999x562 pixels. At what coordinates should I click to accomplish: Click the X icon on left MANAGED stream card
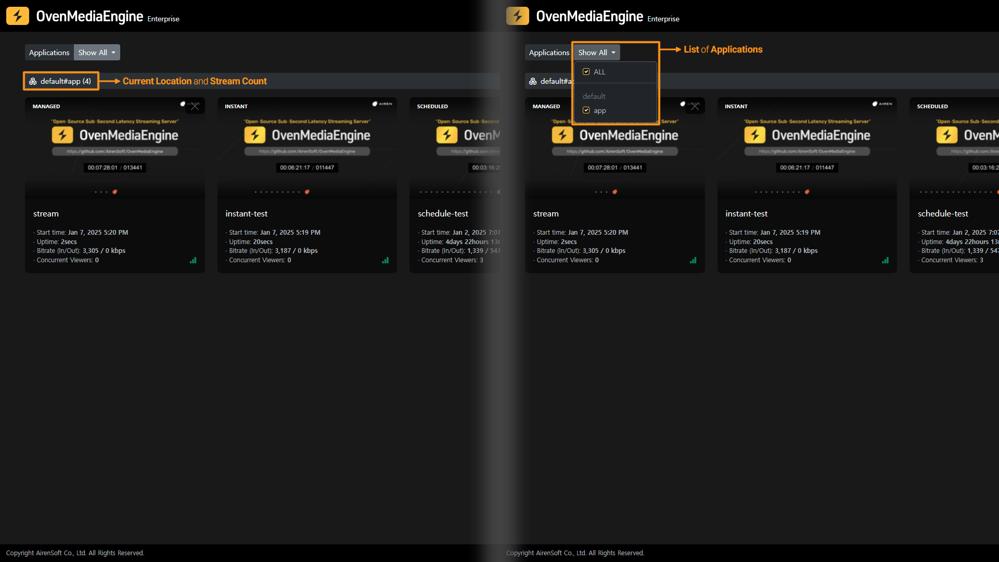click(x=195, y=106)
